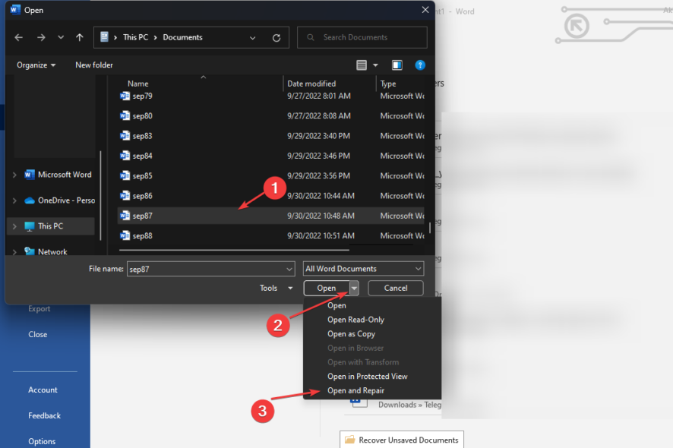This screenshot has height=448, width=673.
Task: Click the Help icon in the dialog toolbar
Action: coord(420,65)
